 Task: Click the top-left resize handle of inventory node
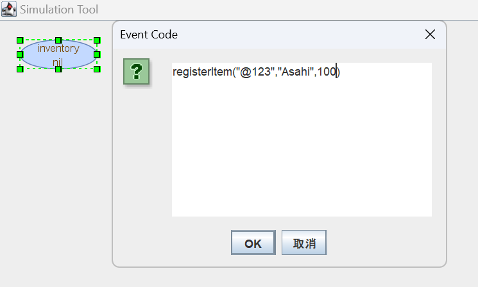click(x=20, y=40)
